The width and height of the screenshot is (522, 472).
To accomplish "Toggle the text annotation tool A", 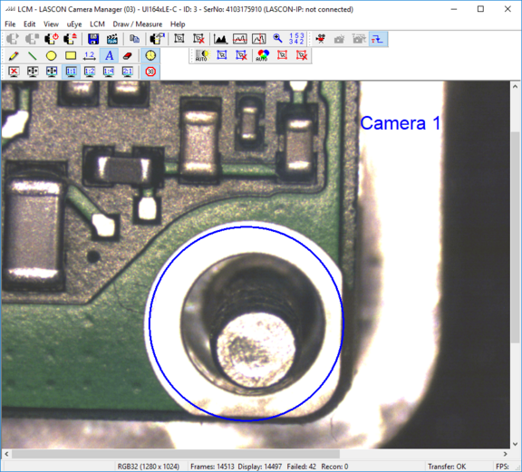I will pos(109,55).
